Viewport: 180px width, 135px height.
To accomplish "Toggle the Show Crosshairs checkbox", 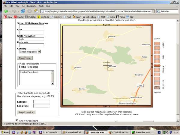I will point(17,120).
